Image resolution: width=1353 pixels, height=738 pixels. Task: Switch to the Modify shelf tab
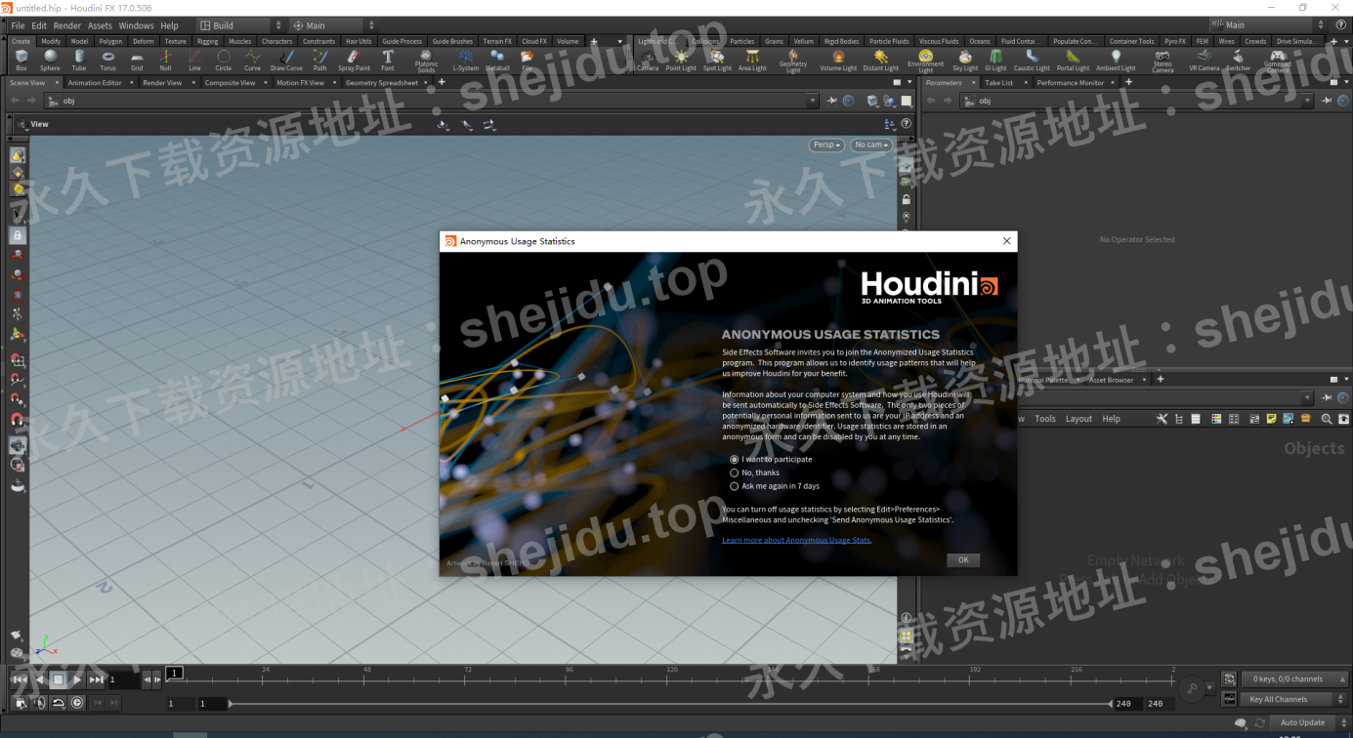[51, 41]
